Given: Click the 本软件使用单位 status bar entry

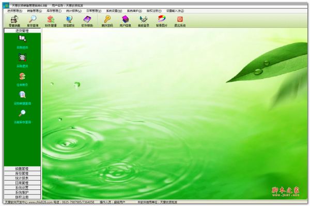Looking at the screenshot, I should click(158, 202).
